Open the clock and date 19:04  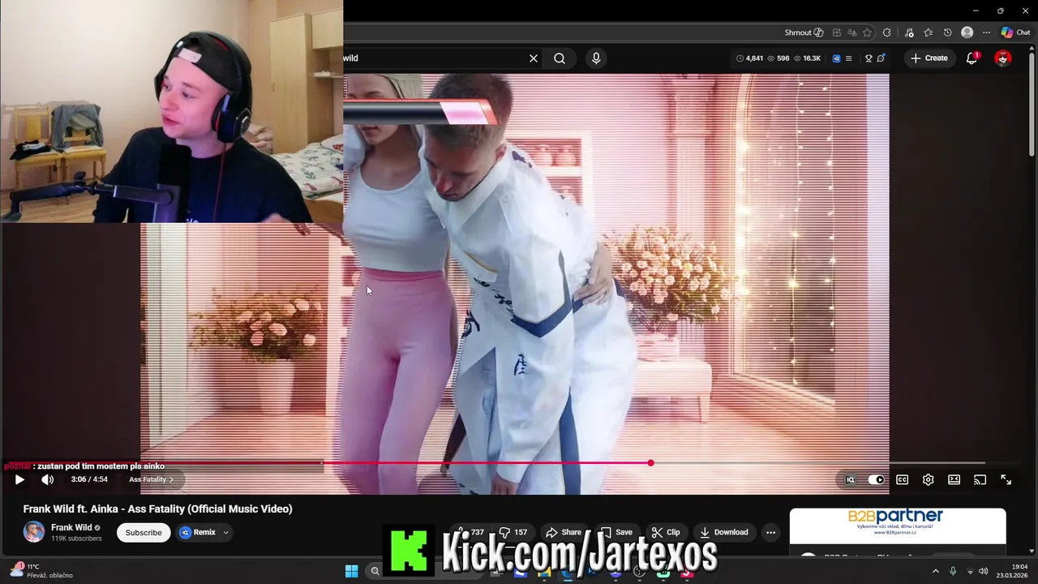coord(1014,571)
